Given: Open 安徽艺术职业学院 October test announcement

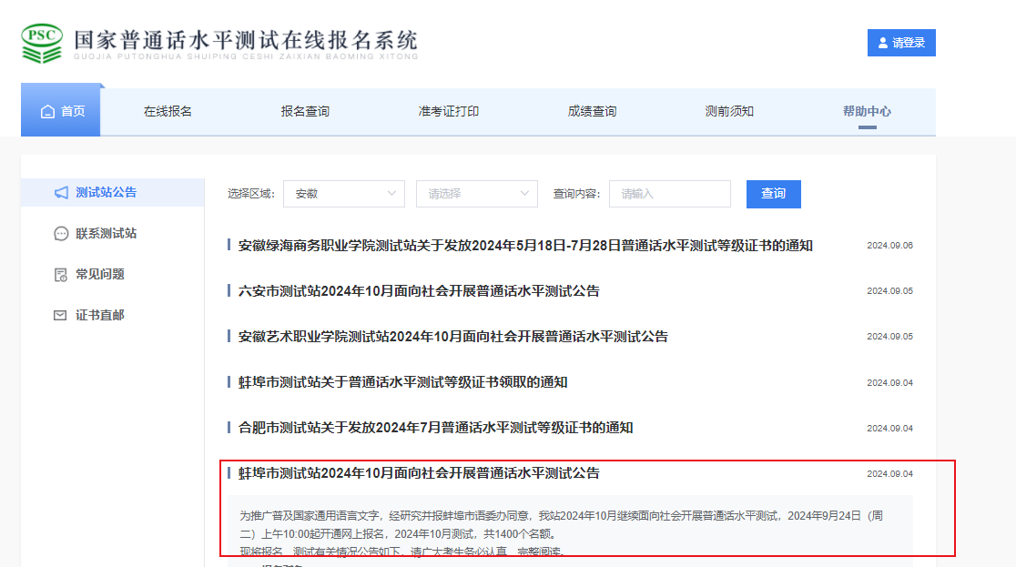Looking at the screenshot, I should [453, 337].
